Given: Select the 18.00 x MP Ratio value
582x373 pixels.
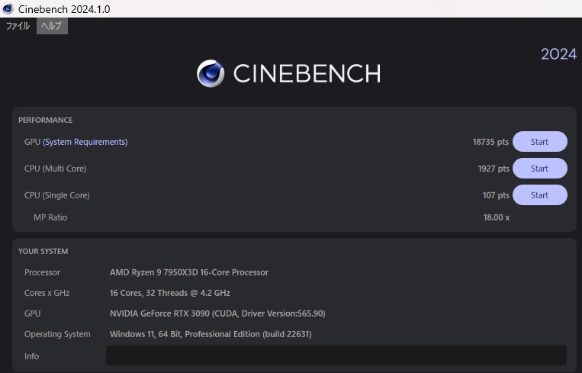Looking at the screenshot, I should tap(497, 217).
